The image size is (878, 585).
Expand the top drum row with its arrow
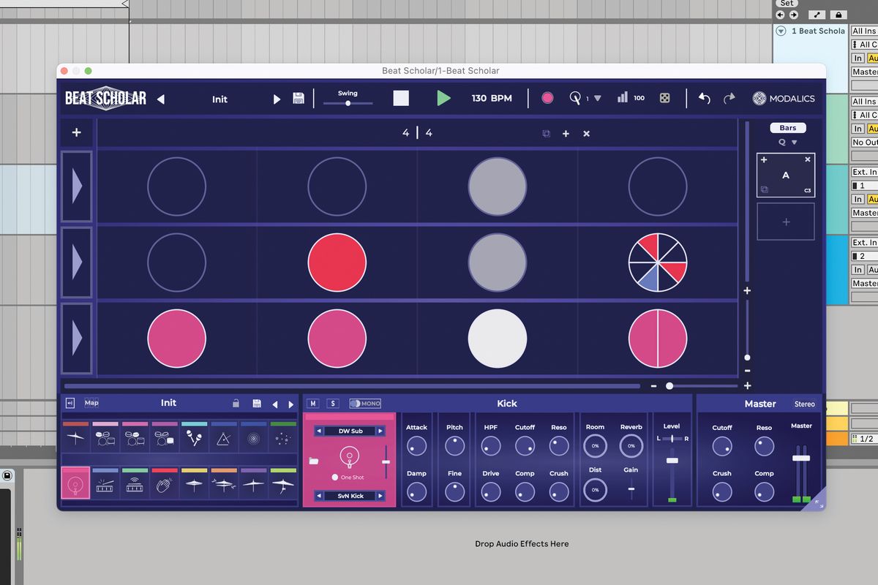[77, 186]
